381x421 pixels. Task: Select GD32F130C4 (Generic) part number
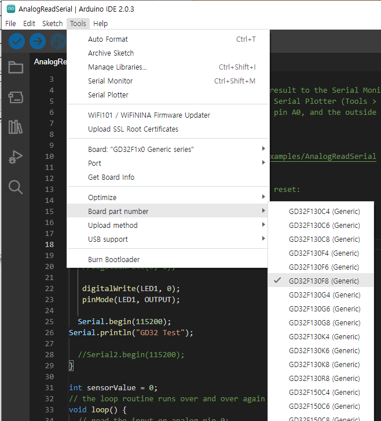[x=321, y=212]
